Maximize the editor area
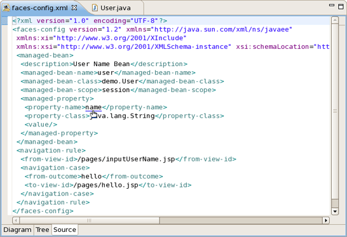Screen dimensions: 347x237 coord(341,6)
